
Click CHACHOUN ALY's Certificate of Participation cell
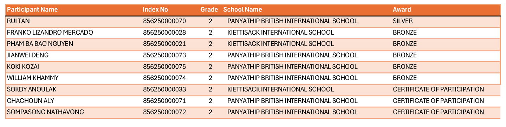click(438, 101)
